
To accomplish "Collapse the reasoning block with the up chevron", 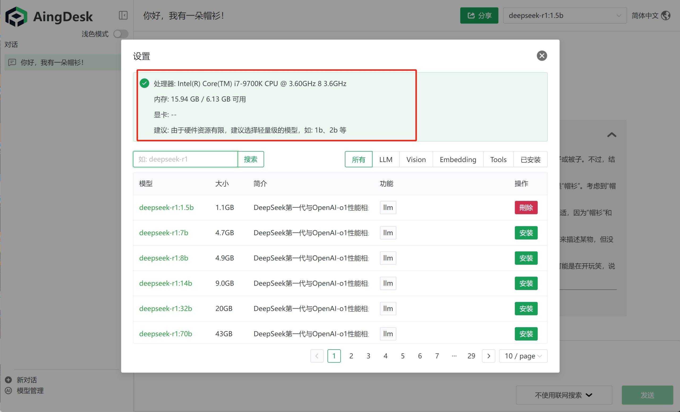I will [611, 135].
